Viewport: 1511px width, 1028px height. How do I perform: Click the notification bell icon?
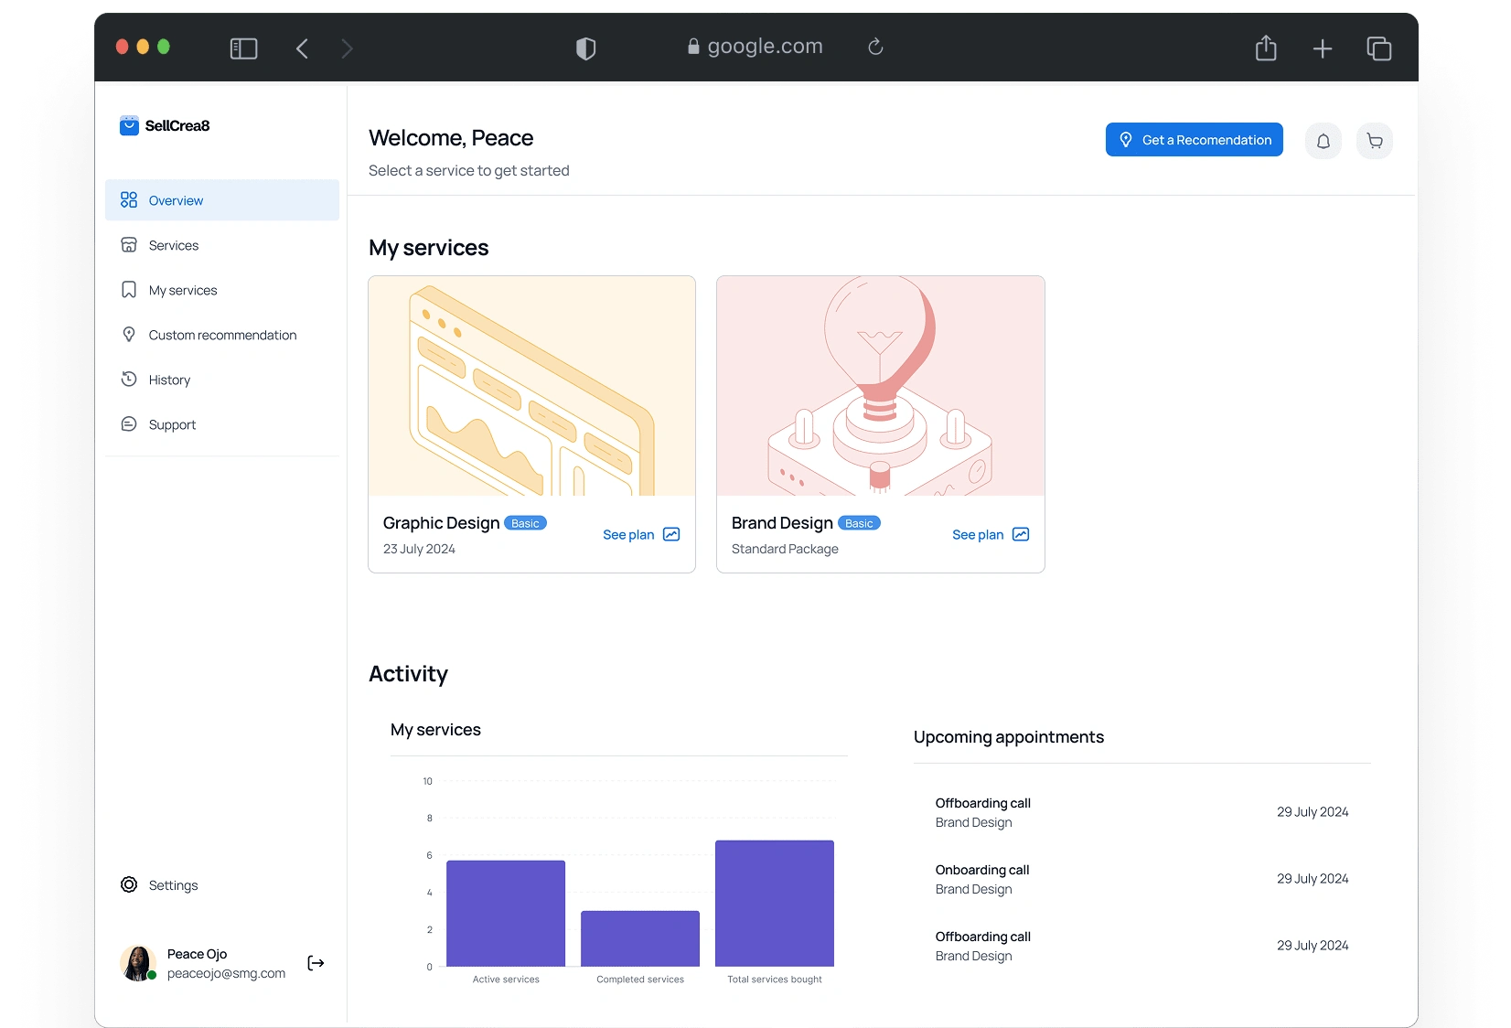[x=1323, y=141]
